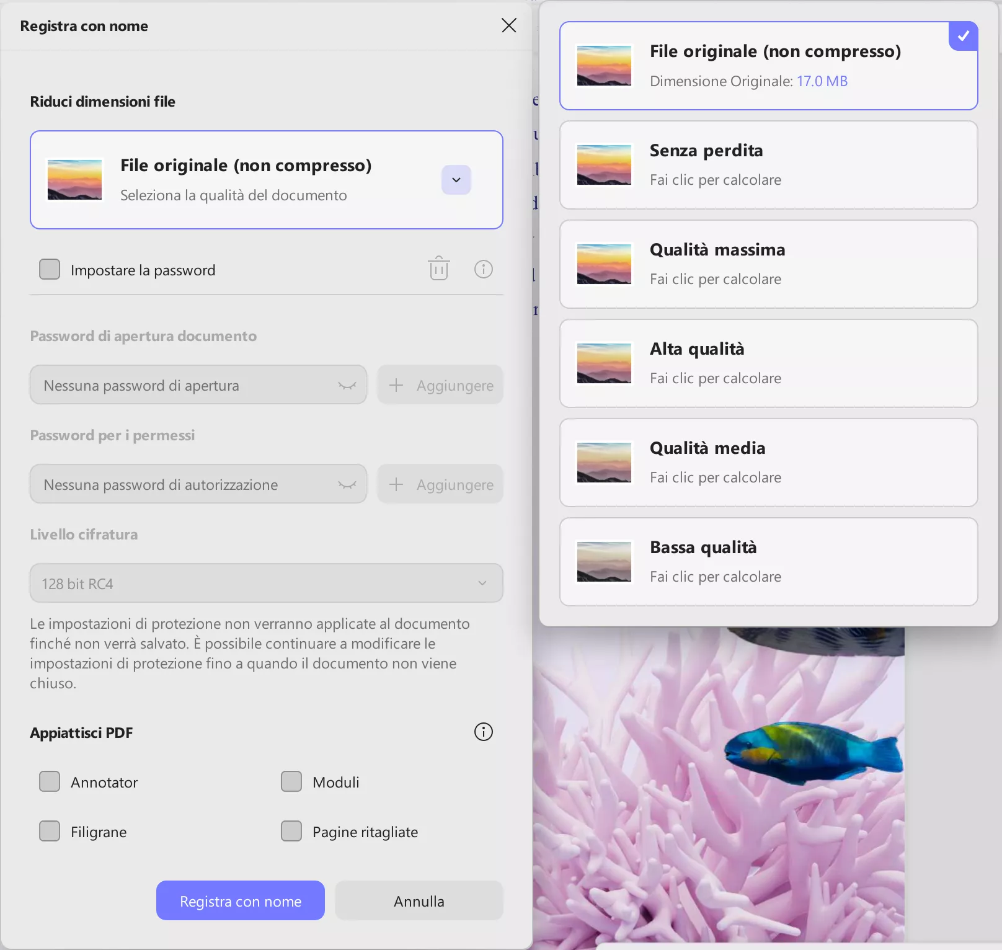Open the Appiattisci PDF info tooltip
1002x950 pixels.
(483, 732)
